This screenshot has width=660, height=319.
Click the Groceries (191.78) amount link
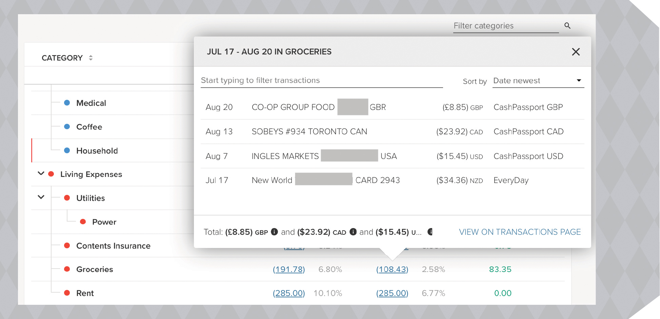click(x=289, y=269)
